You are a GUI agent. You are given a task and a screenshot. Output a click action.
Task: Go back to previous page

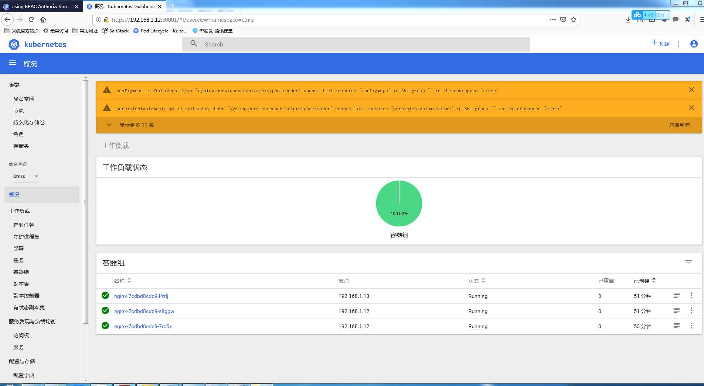[x=7, y=20]
